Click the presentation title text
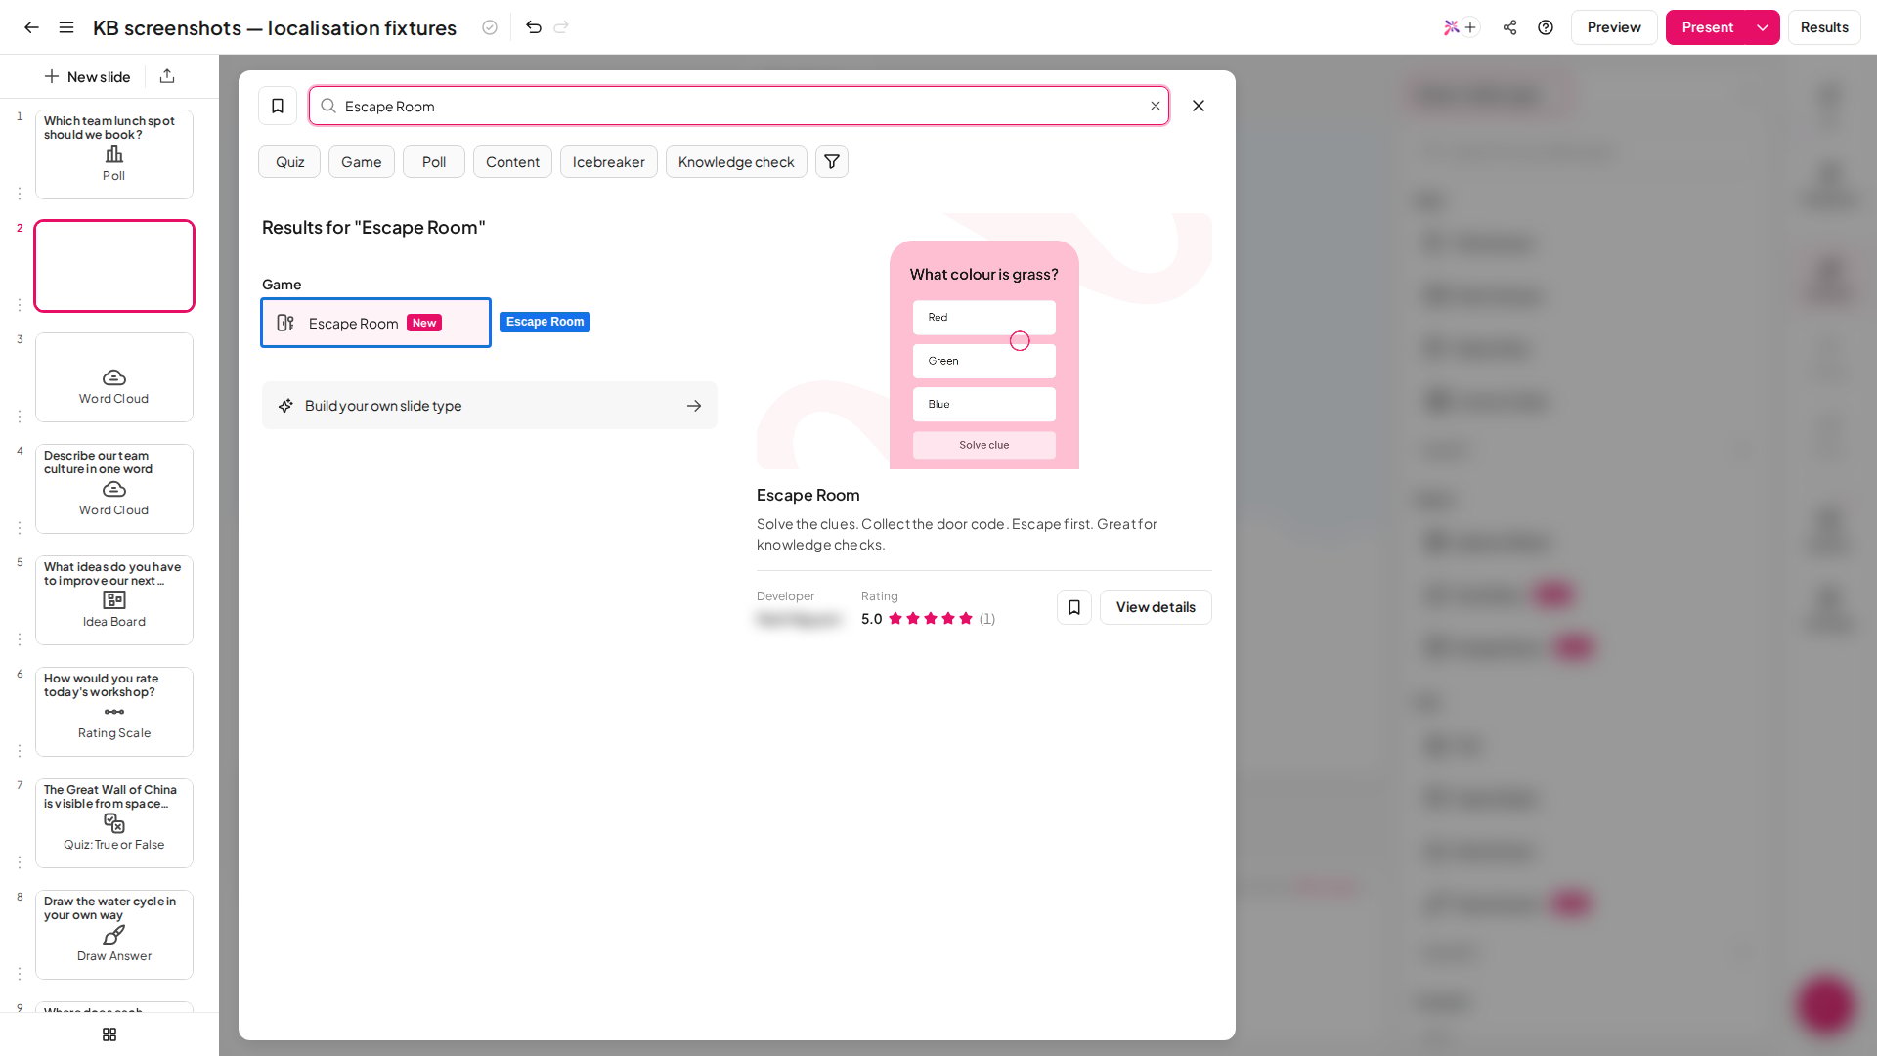The width and height of the screenshot is (1877, 1056). [x=275, y=27]
